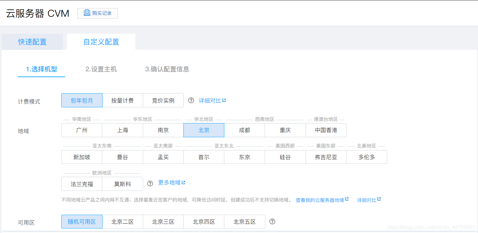Click the 亚太东南 group heading
478x233 pixels.
[102, 146]
